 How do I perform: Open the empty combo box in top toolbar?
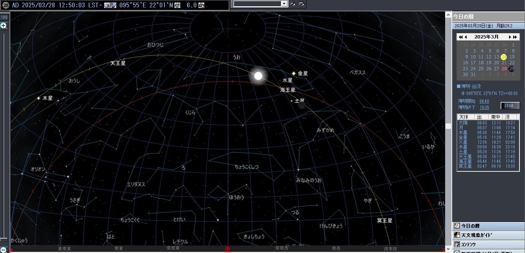(x=261, y=4)
